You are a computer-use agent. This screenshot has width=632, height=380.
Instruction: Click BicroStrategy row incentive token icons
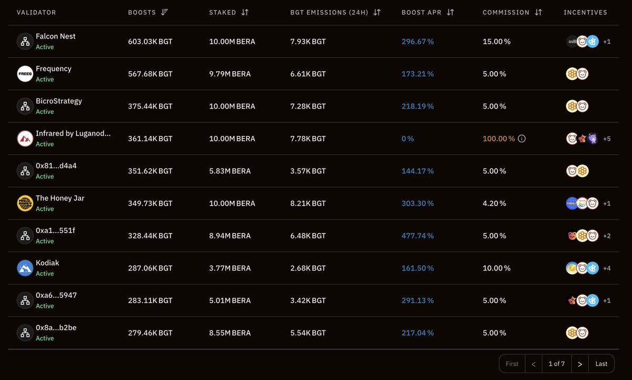point(577,106)
